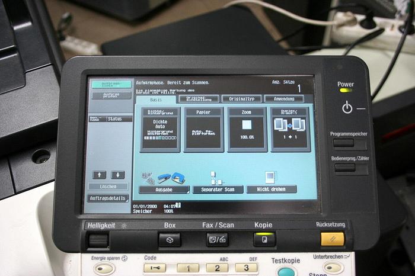The image size is (415, 276).
Task: Open the Dichte/Hintergrund setting tile
Action: click(x=160, y=130)
